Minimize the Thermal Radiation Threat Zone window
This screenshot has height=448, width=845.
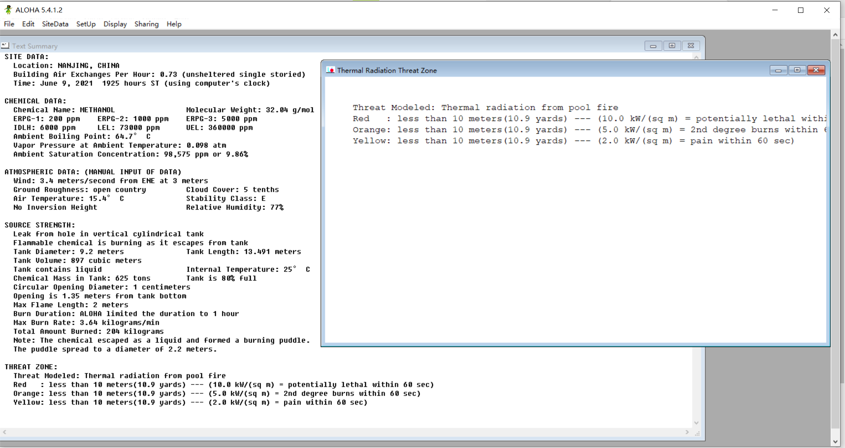click(779, 70)
